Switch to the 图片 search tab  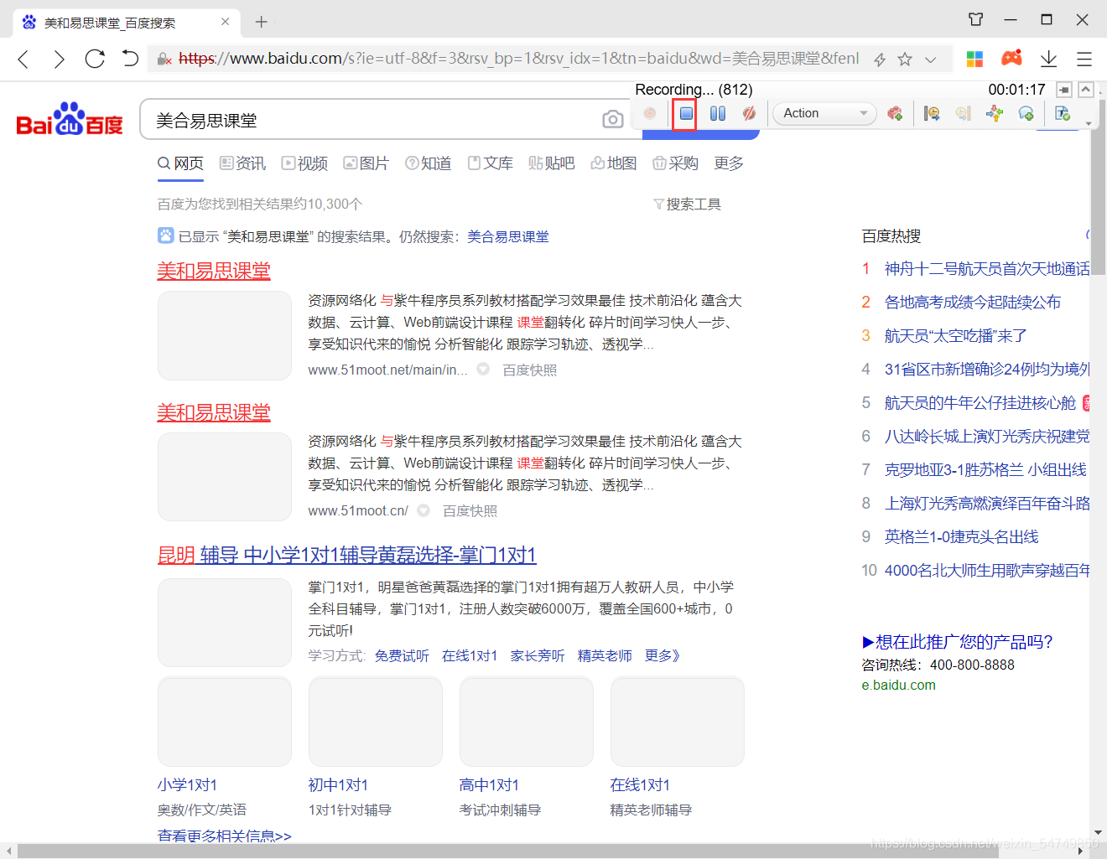[x=366, y=163]
